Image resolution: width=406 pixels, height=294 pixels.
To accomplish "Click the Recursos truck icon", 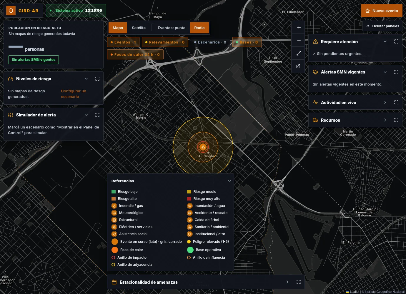I will pos(315,120).
